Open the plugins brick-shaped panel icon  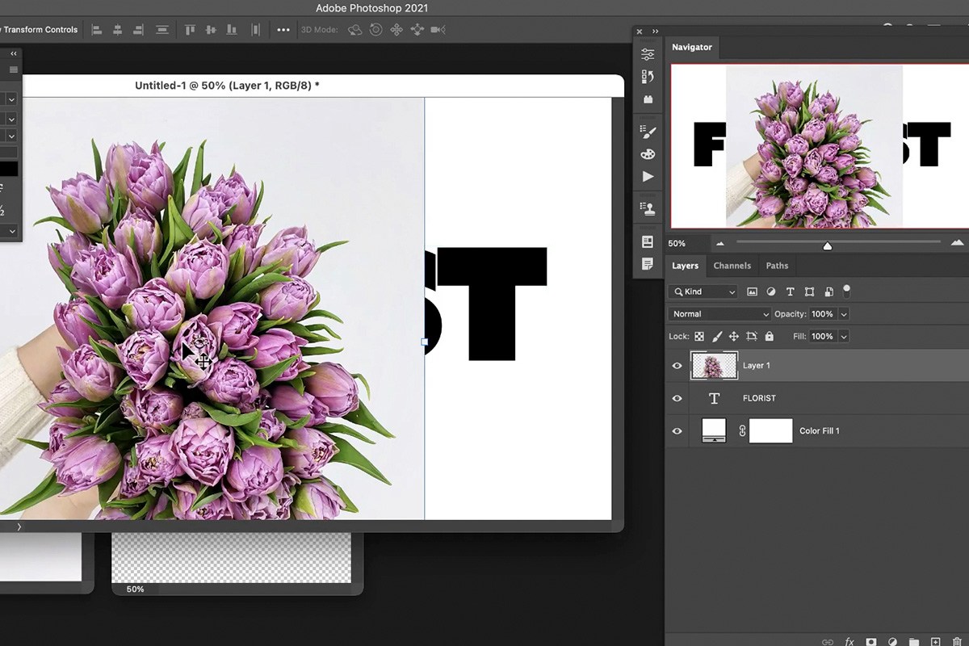point(648,99)
